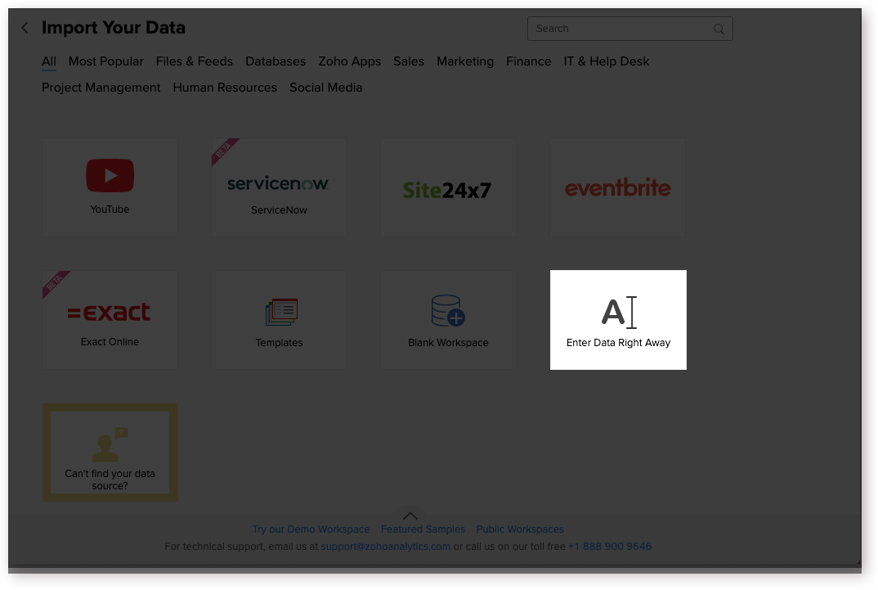
Task: Choose the YouTube data source tile
Action: 110,187
